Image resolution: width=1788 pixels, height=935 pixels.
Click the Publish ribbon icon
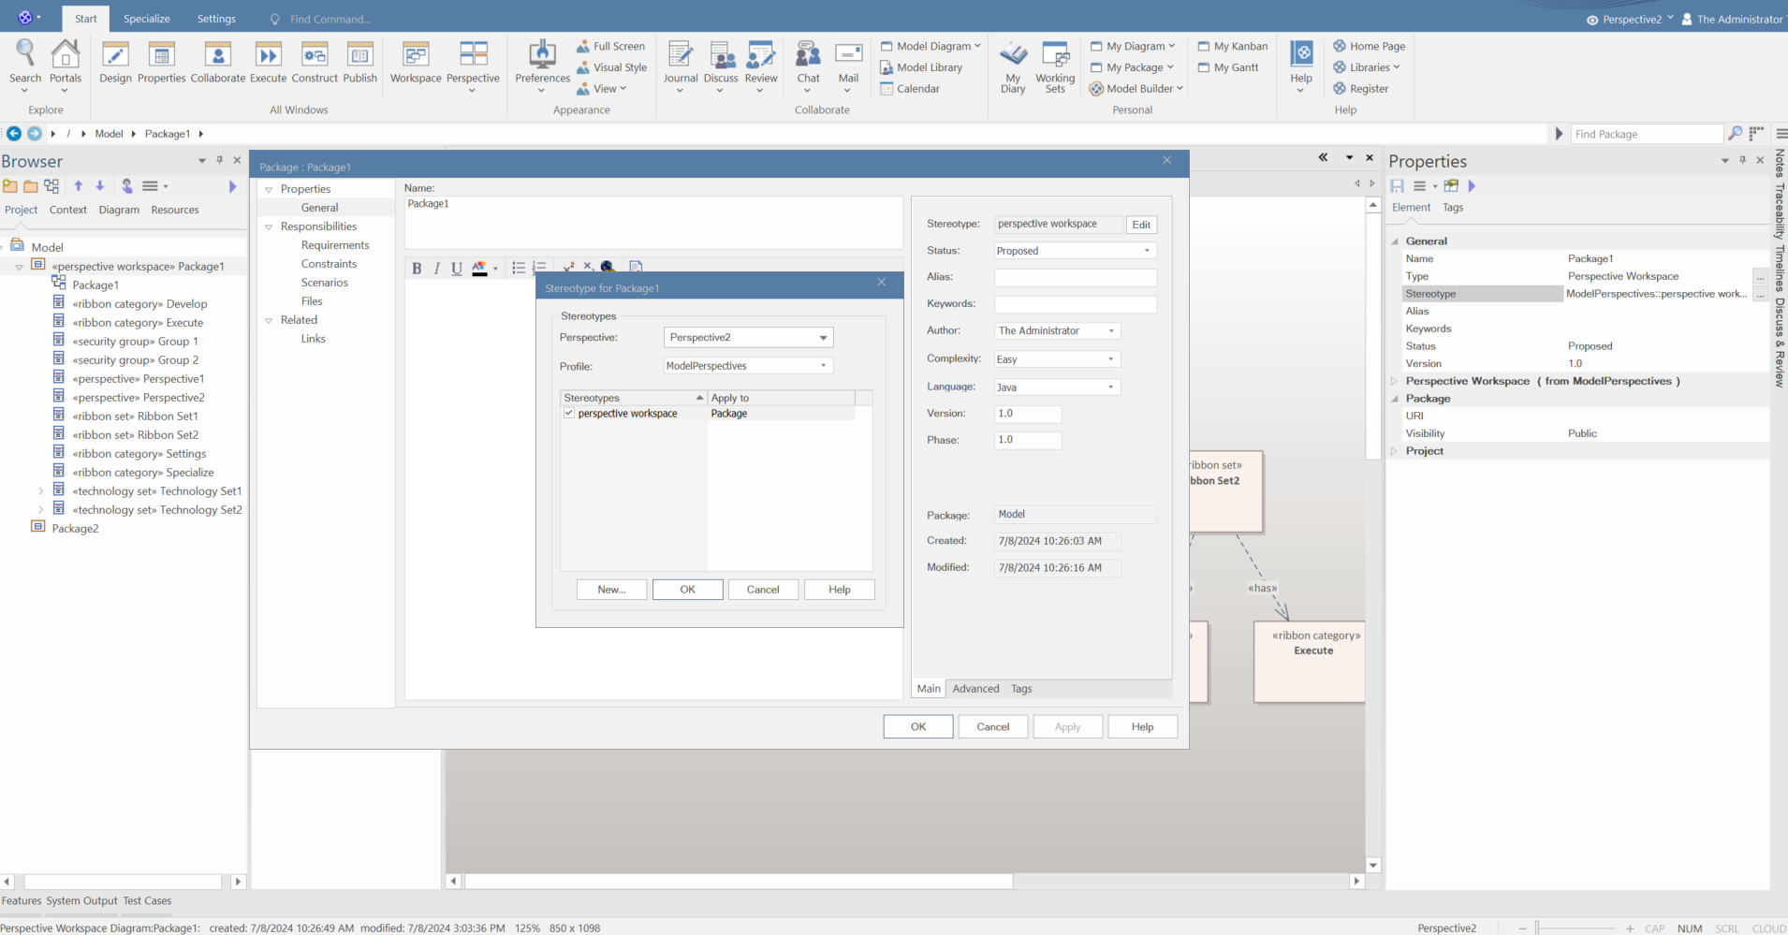pos(360,62)
